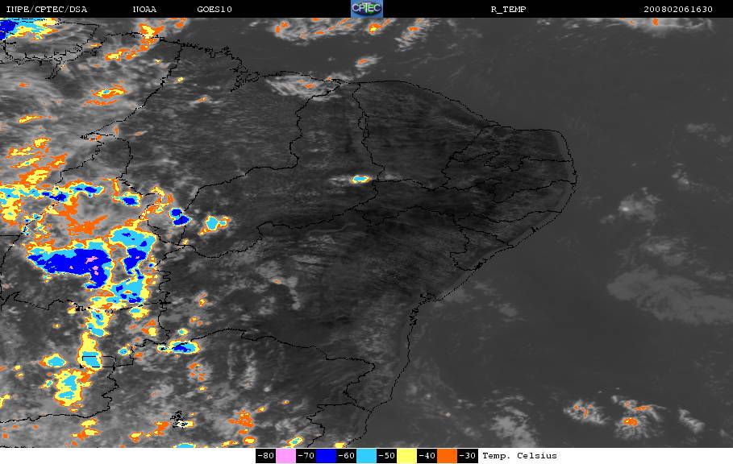Click the -50 legend value
Viewport: 733px width, 464px height.
[x=386, y=456]
